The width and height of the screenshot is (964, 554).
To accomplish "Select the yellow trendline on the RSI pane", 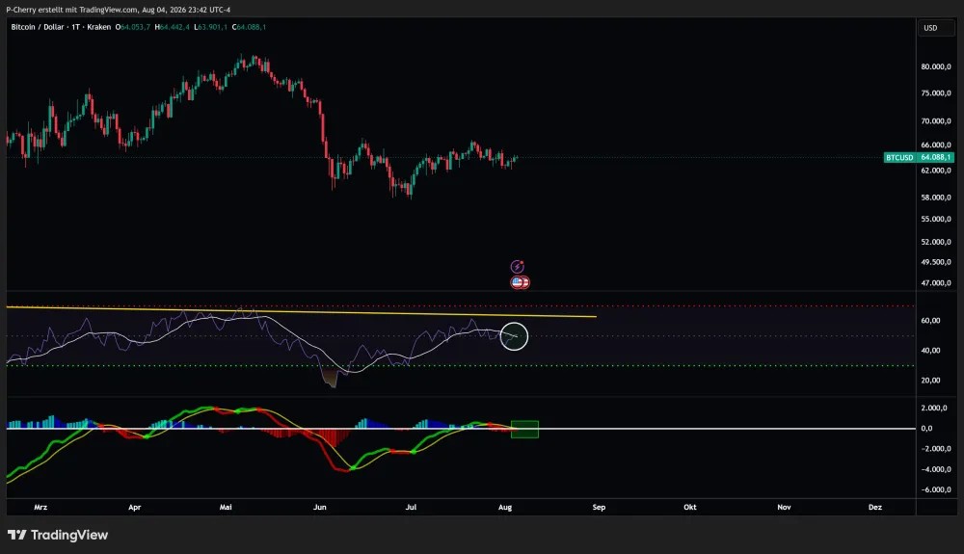I will coord(301,312).
